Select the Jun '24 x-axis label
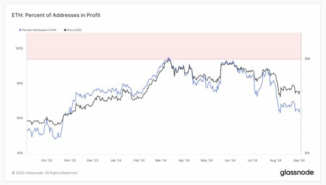 tap(230, 160)
